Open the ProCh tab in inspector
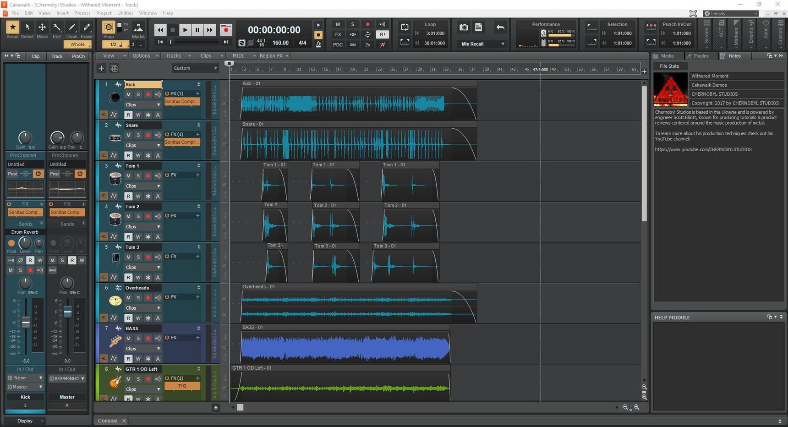The image size is (788, 427). (78, 56)
